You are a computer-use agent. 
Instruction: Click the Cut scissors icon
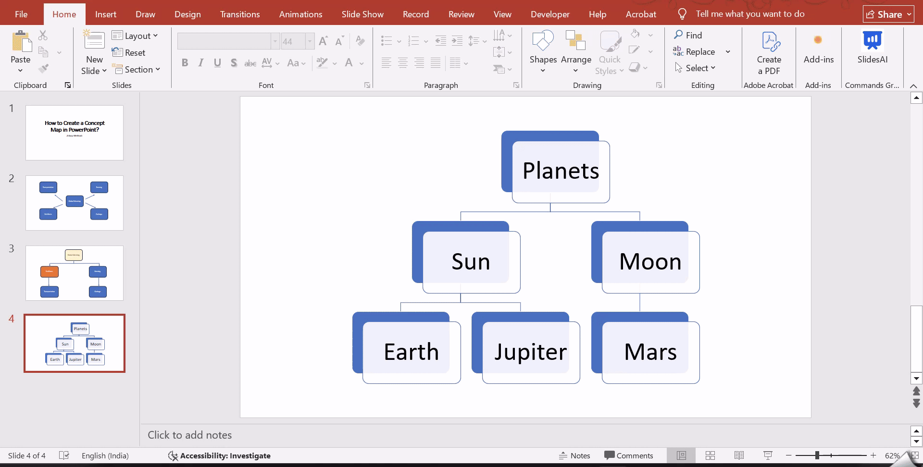pos(43,35)
